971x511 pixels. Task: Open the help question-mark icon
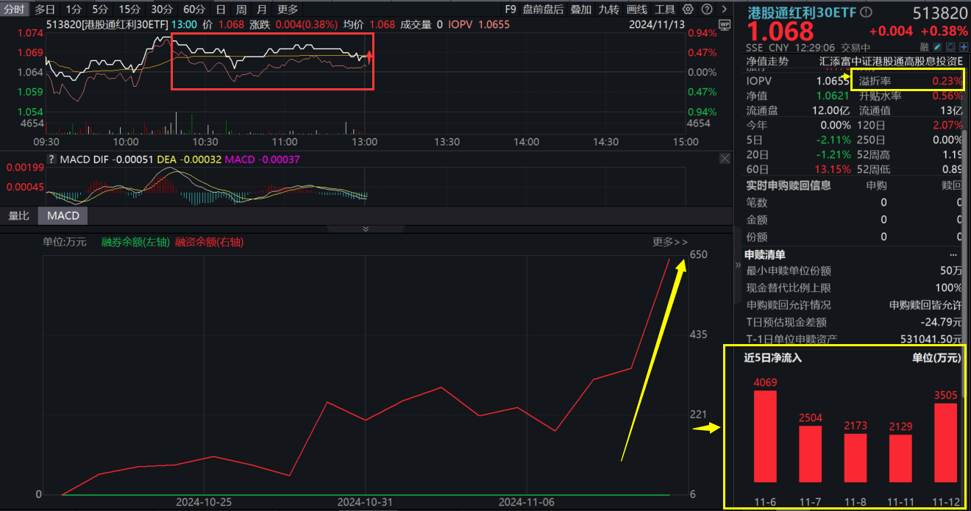(706, 9)
